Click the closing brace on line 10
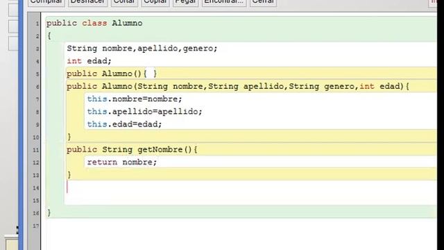 click(x=69, y=137)
